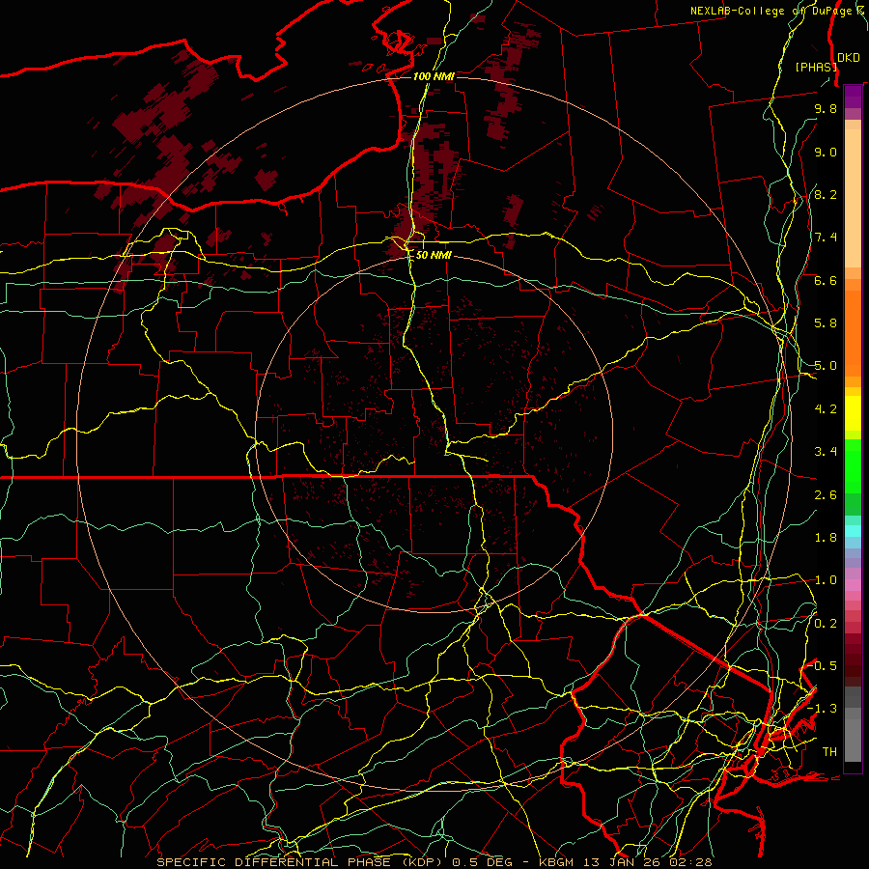This screenshot has height=869, width=869.
Task: Click the 5.0 scale value
Action: [x=826, y=366]
